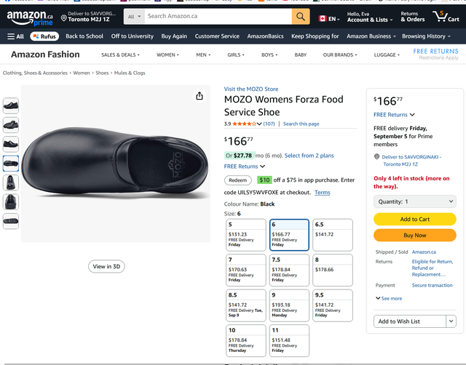Open coupon Terms link
Image resolution: width=466 pixels, height=365 pixels.
pos(322,192)
